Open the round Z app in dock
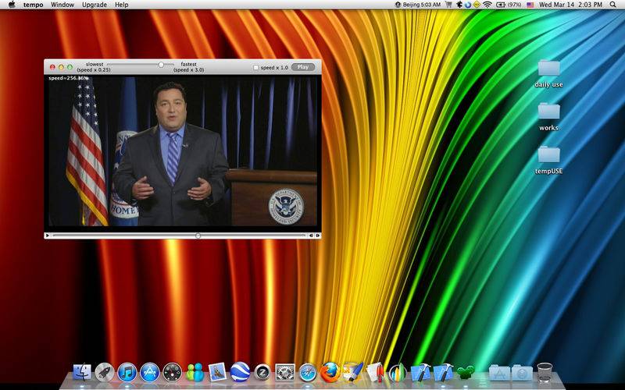Image resolution: width=625 pixels, height=390 pixels. (262, 373)
